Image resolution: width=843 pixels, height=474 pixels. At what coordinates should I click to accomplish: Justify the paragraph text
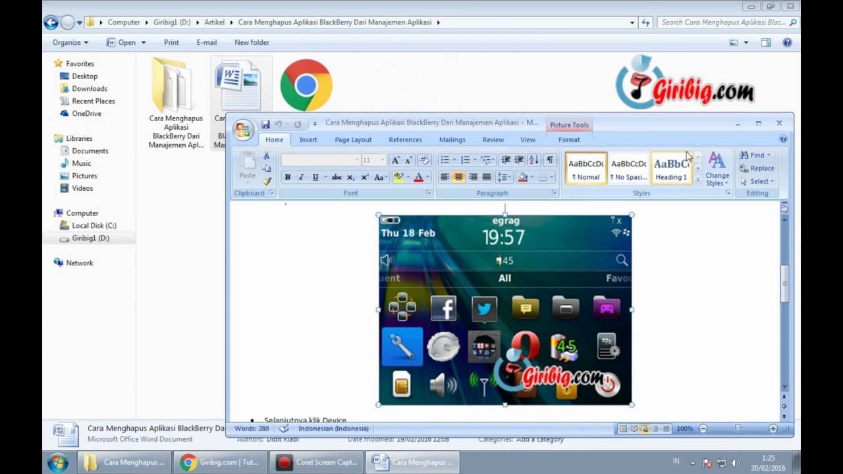(487, 177)
